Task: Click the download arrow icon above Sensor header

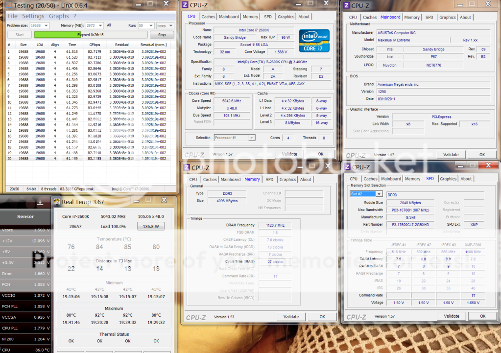Action: coord(40,203)
